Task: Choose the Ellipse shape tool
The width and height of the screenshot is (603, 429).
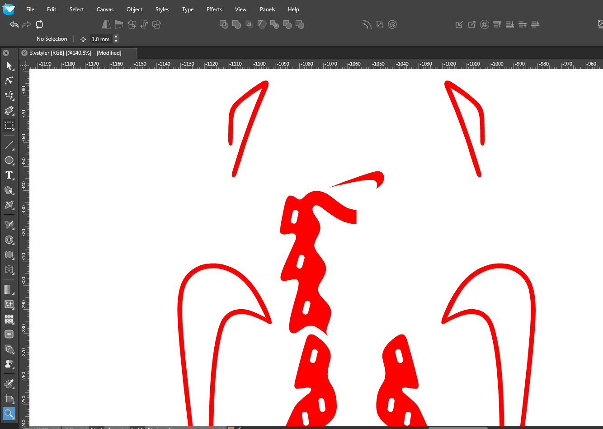Action: pos(9,160)
